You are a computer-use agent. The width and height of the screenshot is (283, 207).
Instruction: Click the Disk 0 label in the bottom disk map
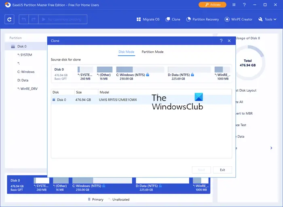(15, 180)
